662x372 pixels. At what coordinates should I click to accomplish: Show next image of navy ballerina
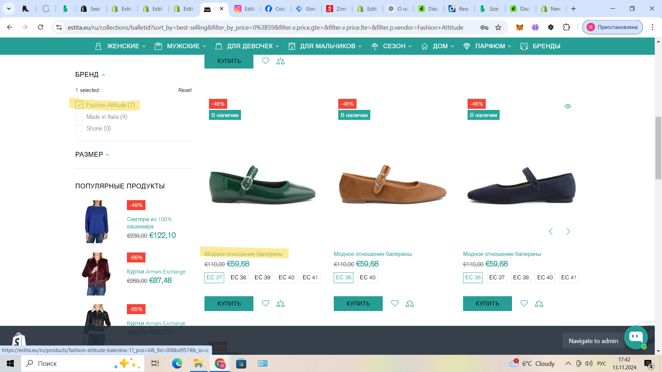(x=568, y=231)
